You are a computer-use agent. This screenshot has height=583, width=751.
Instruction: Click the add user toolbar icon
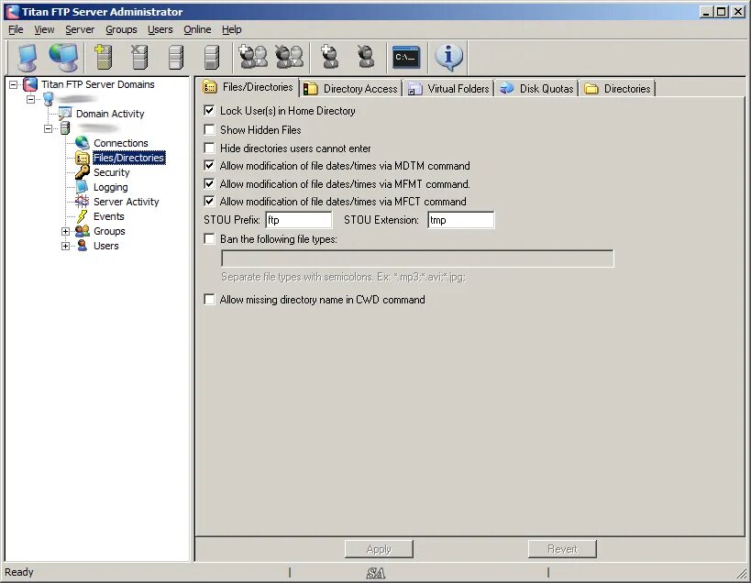click(x=329, y=57)
